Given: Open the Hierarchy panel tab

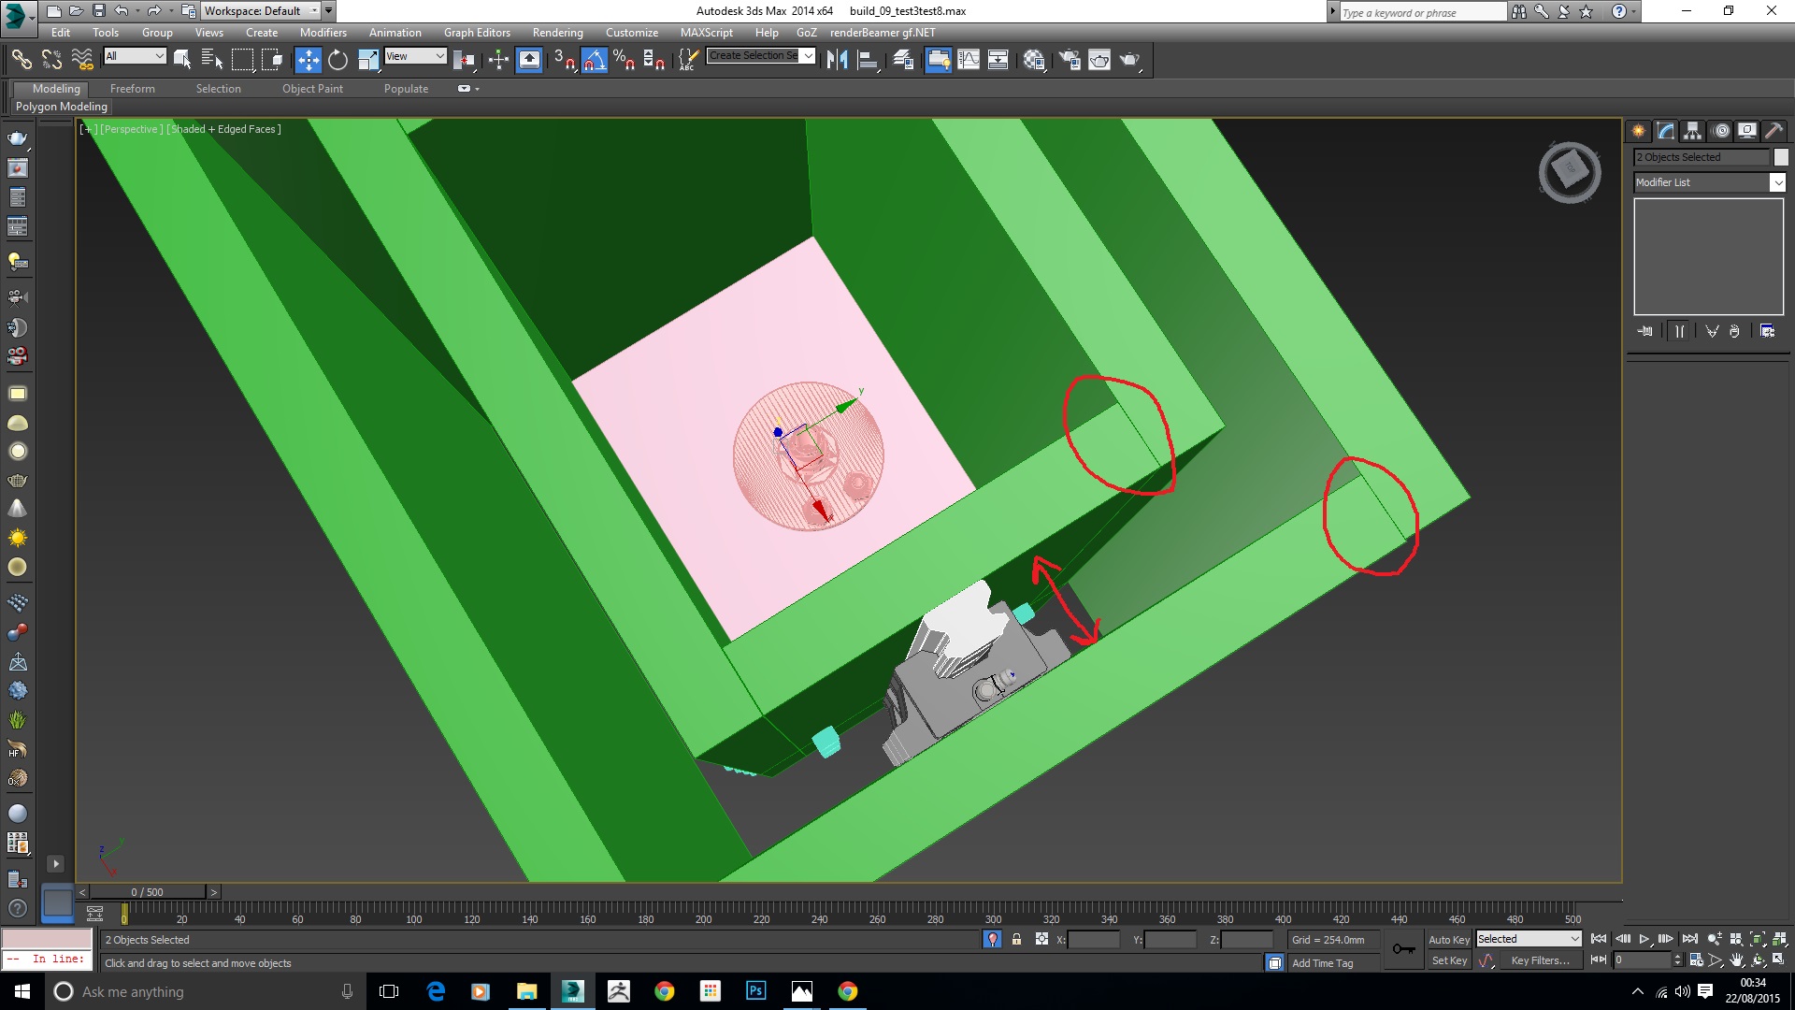Looking at the screenshot, I should pyautogui.click(x=1692, y=131).
